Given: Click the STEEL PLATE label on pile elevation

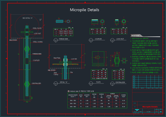Looking at the screenshot, I should 37,28.
